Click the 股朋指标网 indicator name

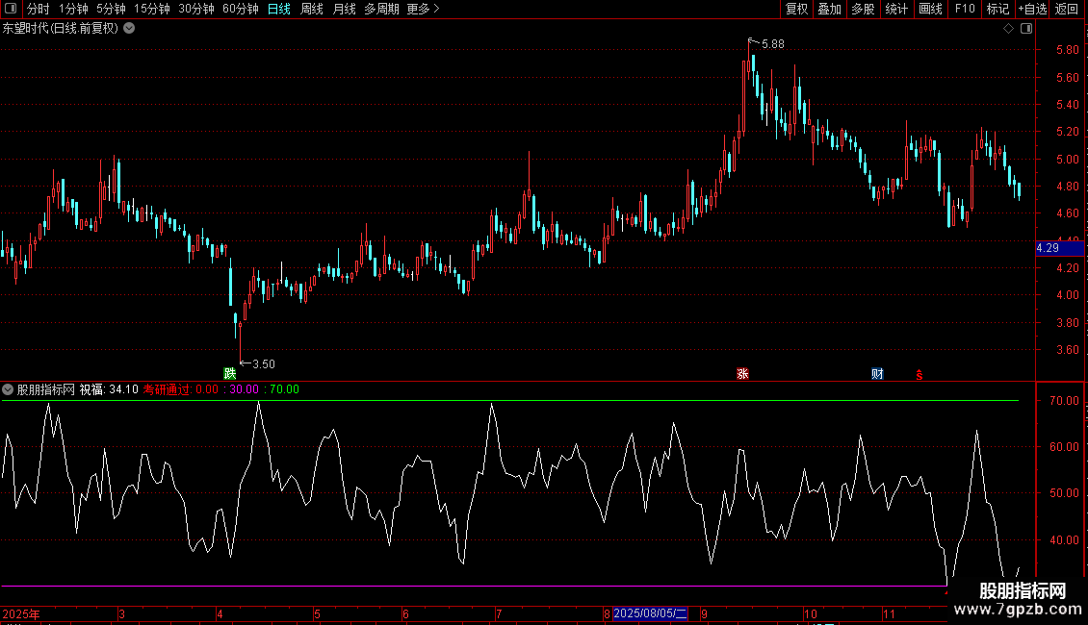pos(46,389)
